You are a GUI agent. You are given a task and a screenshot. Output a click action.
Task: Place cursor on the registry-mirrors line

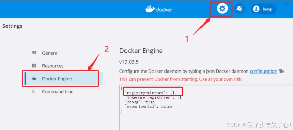point(150,93)
